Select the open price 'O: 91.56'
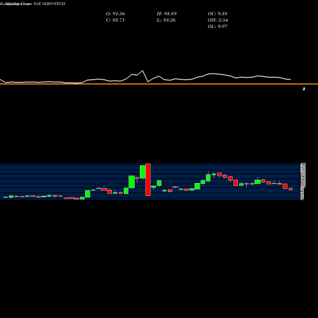 click(x=115, y=14)
